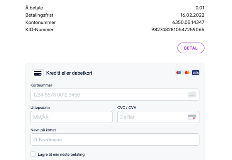Screen dimensions: 232x160
Task: Click the Å betale amount 0,01
Action: pos(200,8)
